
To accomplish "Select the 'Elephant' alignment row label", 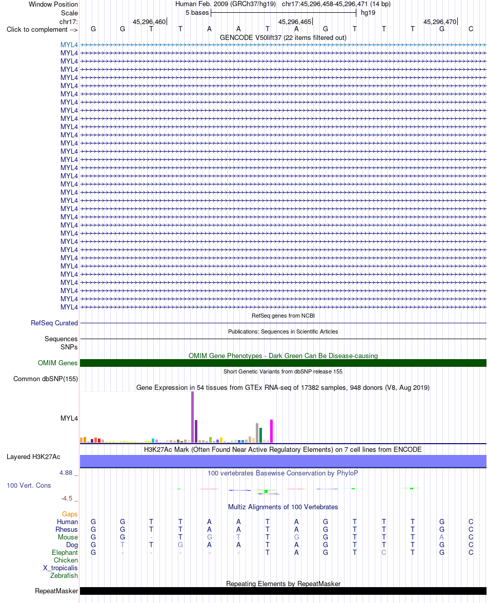I will click(65, 553).
